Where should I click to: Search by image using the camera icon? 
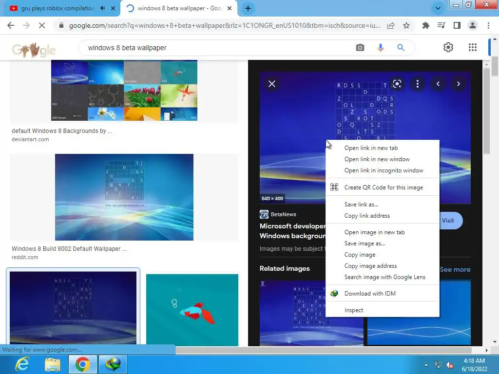pos(360,48)
